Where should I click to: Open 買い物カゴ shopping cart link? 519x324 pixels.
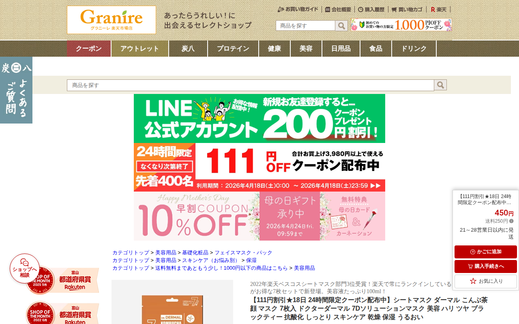tap(407, 9)
